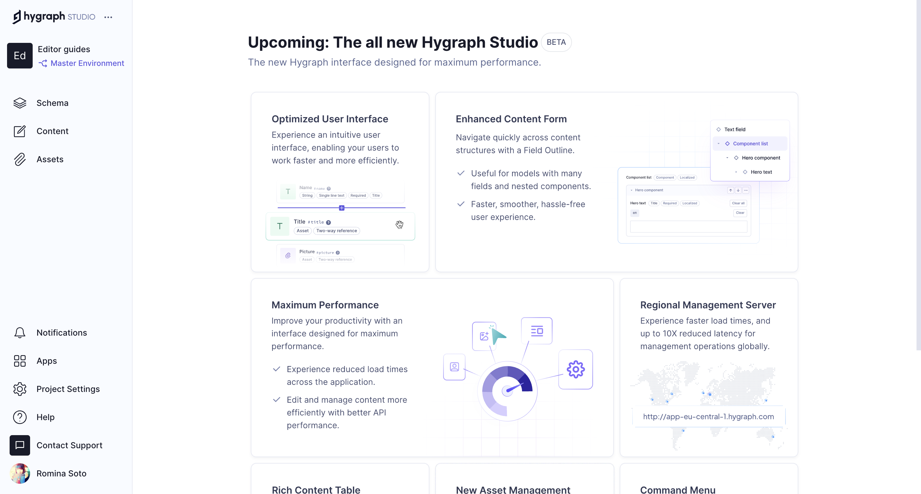This screenshot has width=921, height=494.
Task: Click the Romina Soto profile avatar
Action: coord(20,473)
